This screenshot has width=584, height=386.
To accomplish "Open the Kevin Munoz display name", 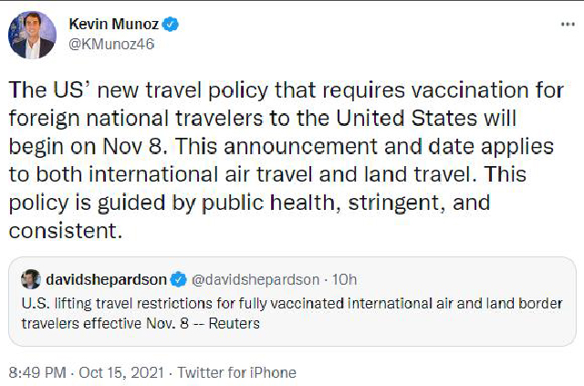I will [x=113, y=25].
